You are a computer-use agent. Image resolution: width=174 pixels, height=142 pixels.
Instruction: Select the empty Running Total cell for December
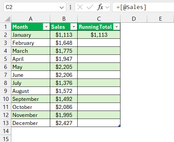(99, 123)
